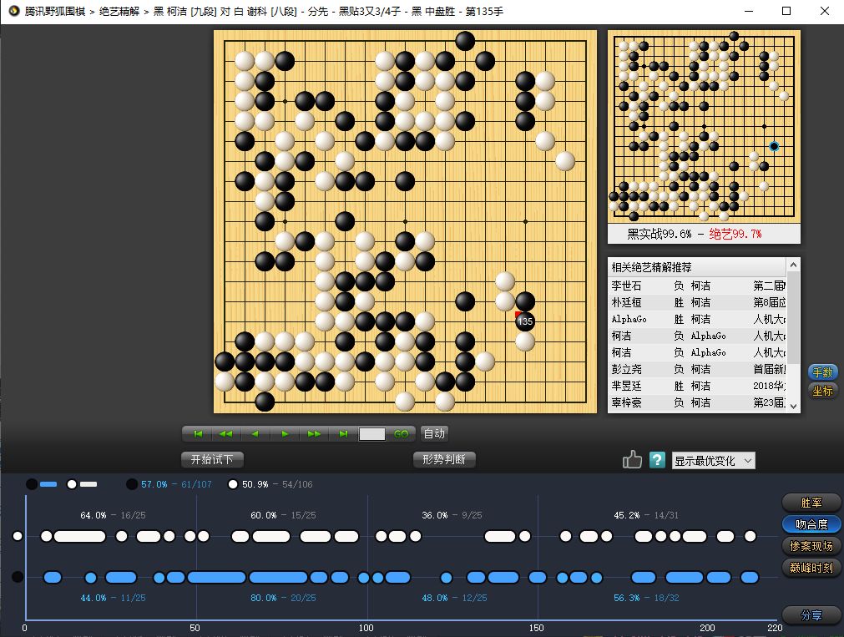
Task: Switch to the 惨案现场 tab
Action: point(811,546)
